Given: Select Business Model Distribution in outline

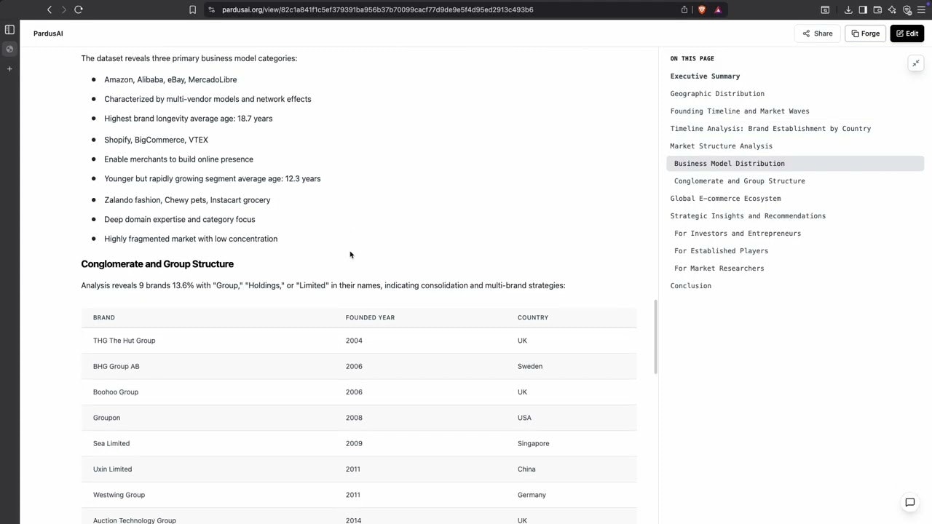Looking at the screenshot, I should (x=795, y=164).
